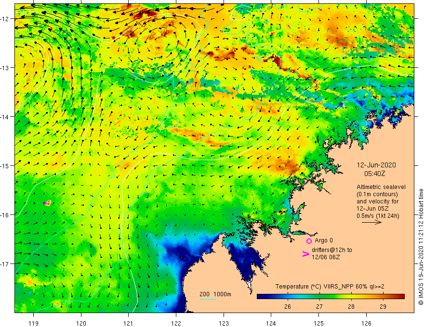
Task: Click the 'Temperature (°C) VIIRS_NPP 60% ql>=2' title
Action: [x=330, y=287]
